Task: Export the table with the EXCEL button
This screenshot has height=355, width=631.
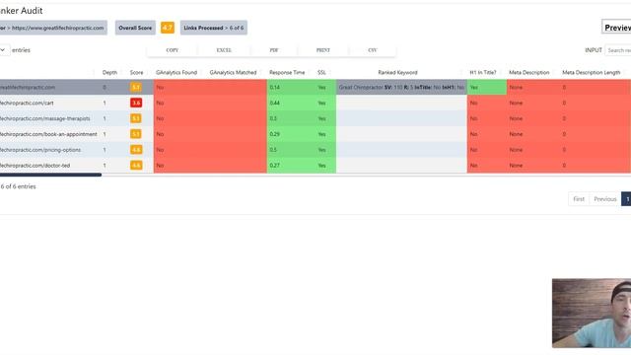Action: 224,50
